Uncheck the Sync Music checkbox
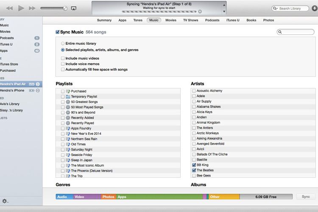The width and height of the screenshot is (318, 212). click(58, 32)
